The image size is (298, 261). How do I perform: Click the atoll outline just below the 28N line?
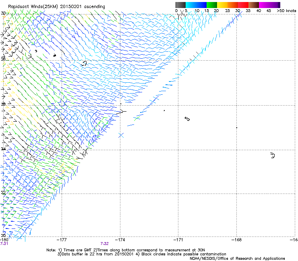click(84, 63)
